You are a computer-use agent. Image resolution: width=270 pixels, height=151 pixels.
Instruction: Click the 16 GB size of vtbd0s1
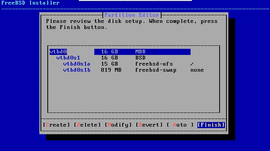110,58
